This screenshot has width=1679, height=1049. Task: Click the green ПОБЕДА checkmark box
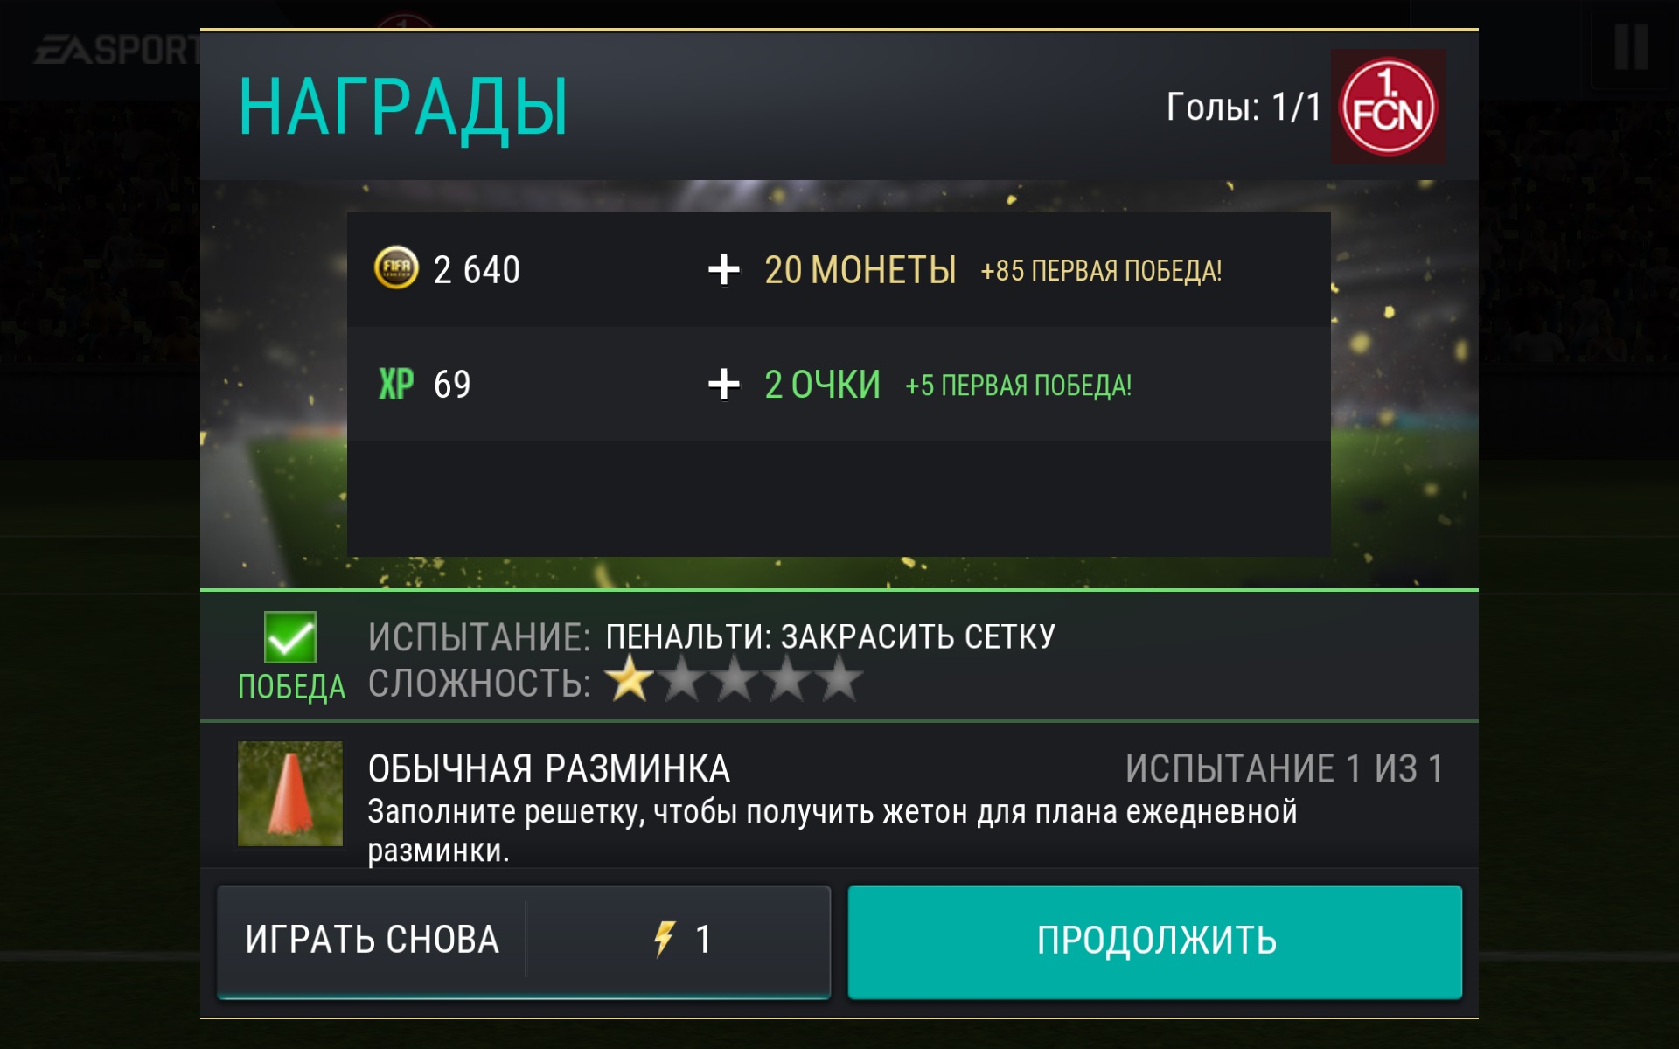click(x=290, y=637)
